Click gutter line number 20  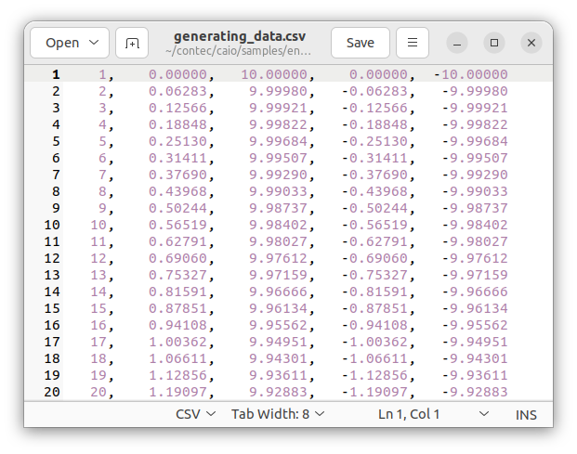click(x=52, y=392)
